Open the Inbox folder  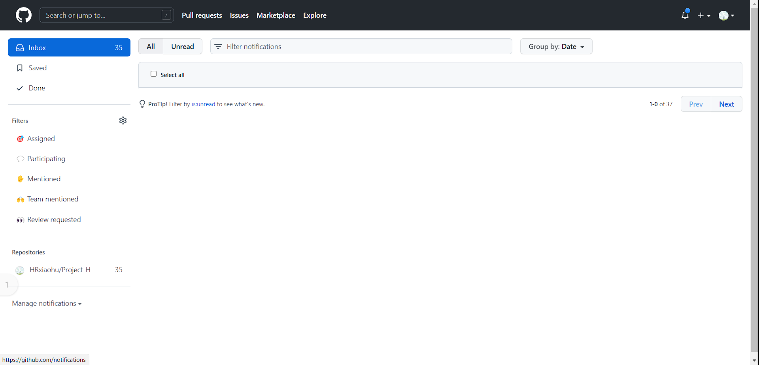pos(69,47)
